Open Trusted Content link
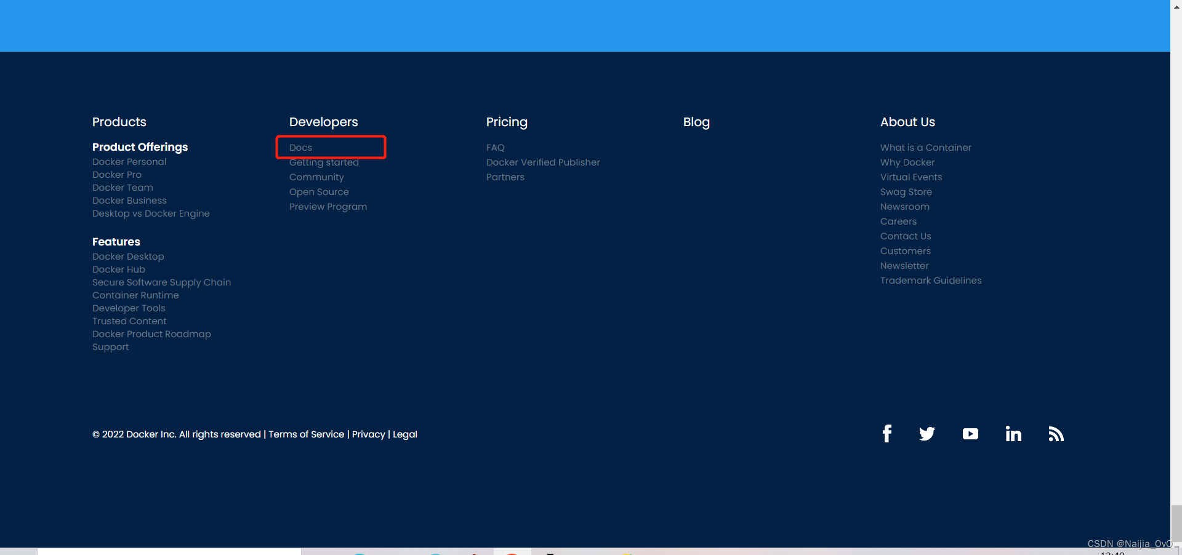 coord(129,321)
